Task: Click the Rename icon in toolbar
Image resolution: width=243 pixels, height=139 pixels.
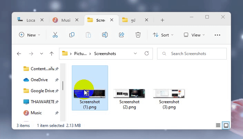Action: click(105, 35)
